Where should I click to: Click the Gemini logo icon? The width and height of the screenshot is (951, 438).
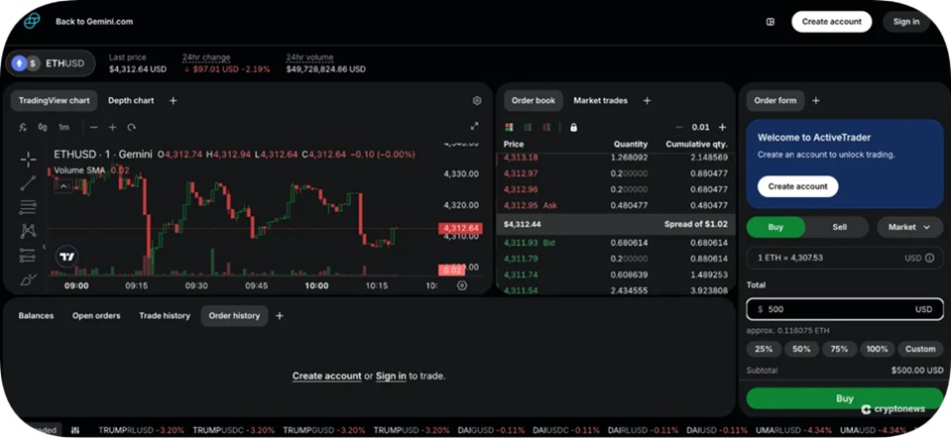click(32, 21)
